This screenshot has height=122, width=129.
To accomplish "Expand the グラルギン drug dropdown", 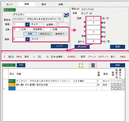I will [x=62, y=14].
